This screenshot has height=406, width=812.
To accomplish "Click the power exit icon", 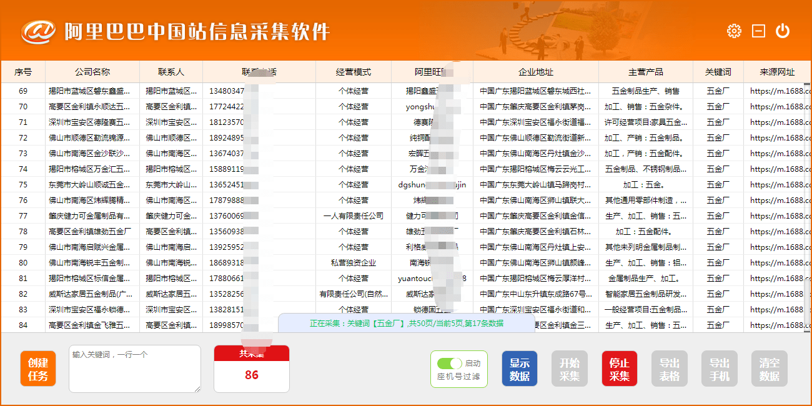I will [x=783, y=31].
